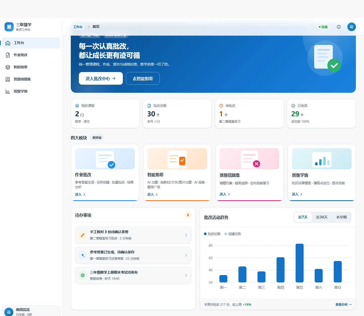Click the +18% weekly change text
The height and width of the screenshot is (316, 364).
click(247, 304)
